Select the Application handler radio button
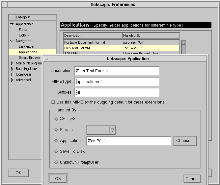This screenshot has height=185, width=220. 56,141
